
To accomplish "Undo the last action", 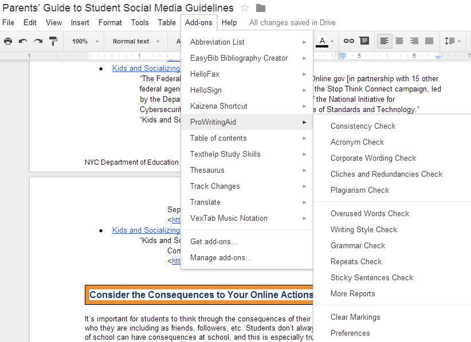I will click(x=23, y=41).
